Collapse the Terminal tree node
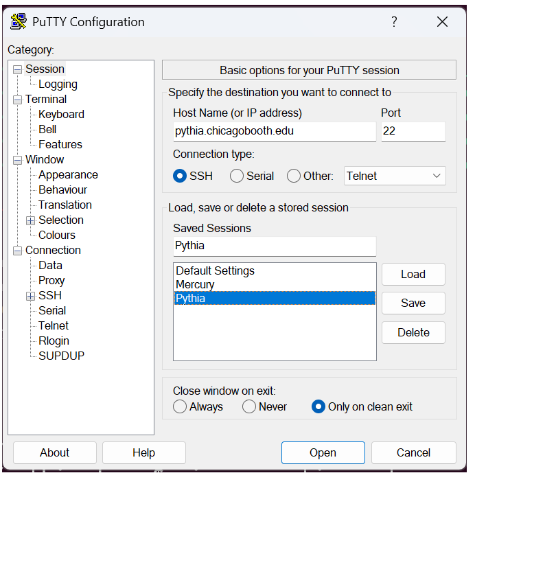The image size is (556, 576). (17, 100)
